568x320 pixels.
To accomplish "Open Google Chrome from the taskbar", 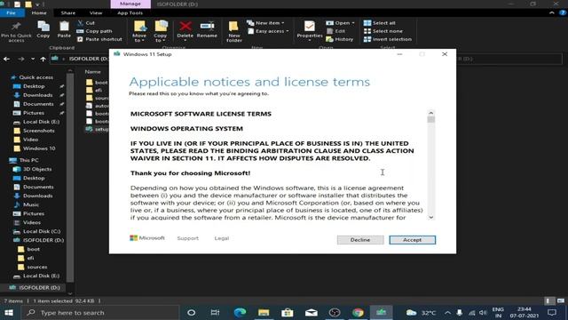I will 358,312.
